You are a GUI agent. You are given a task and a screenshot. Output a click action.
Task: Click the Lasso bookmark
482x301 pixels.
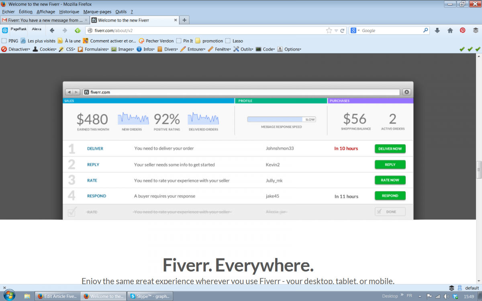(x=234, y=41)
